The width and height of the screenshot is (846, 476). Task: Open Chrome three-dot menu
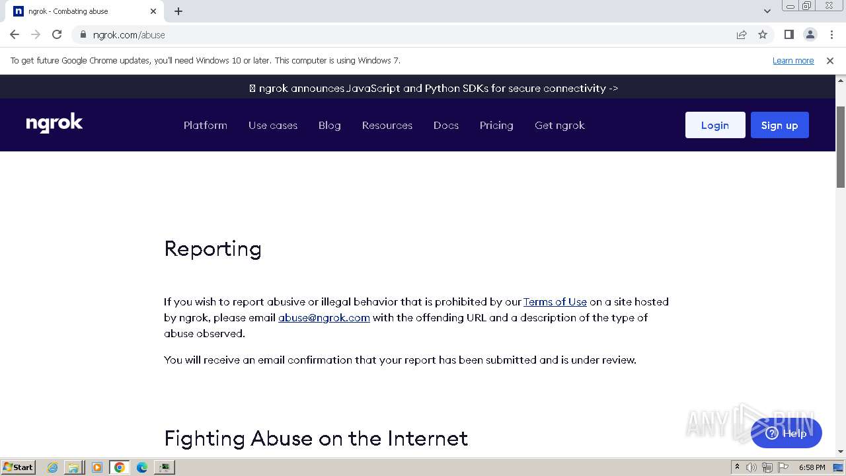[831, 34]
